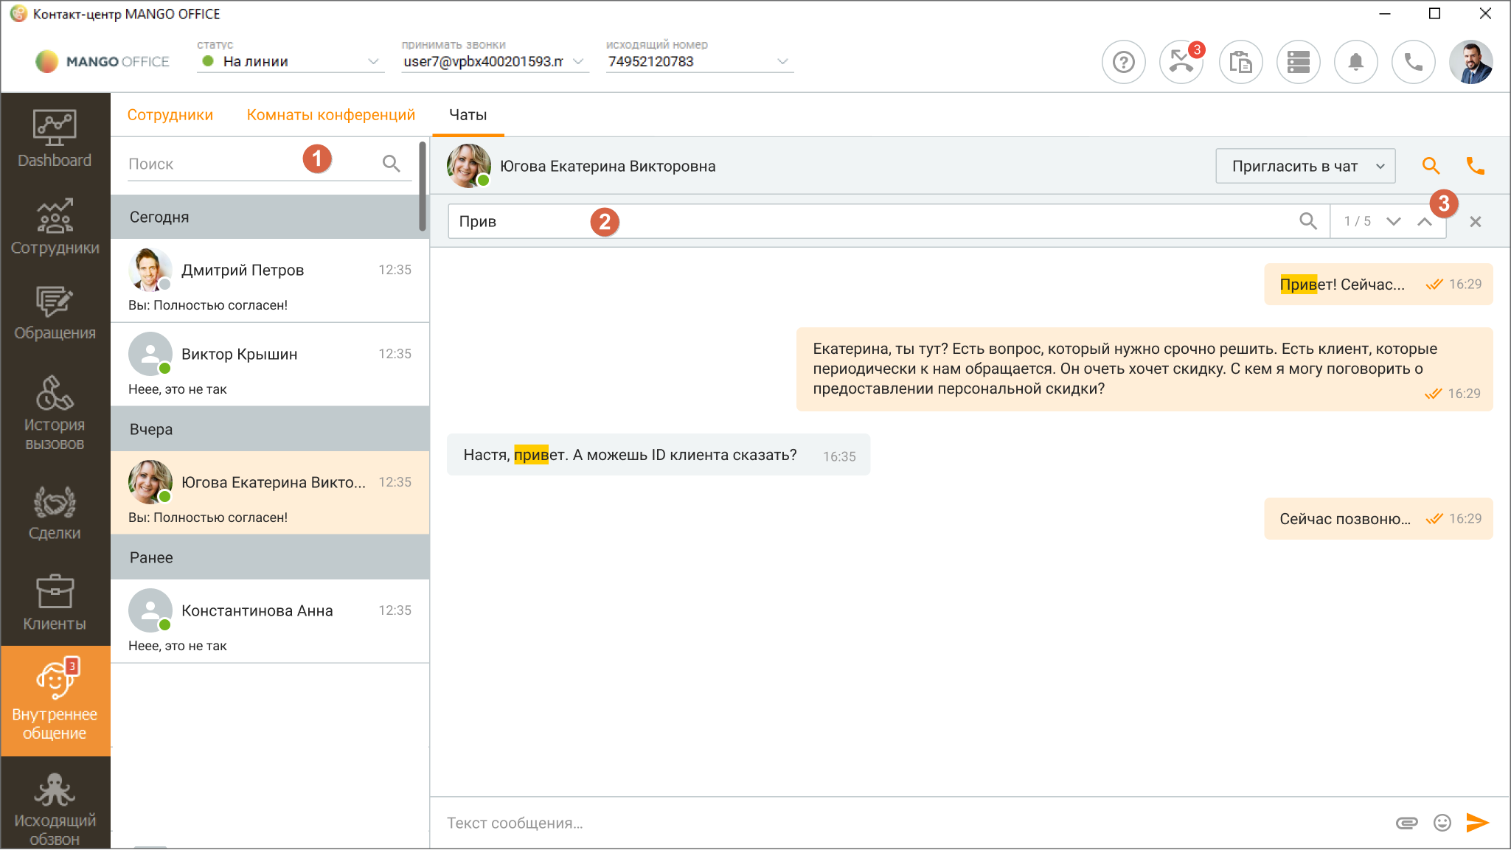Viewport: 1511px width, 850px height.
Task: Go to next search result chevron down
Action: [1393, 221]
